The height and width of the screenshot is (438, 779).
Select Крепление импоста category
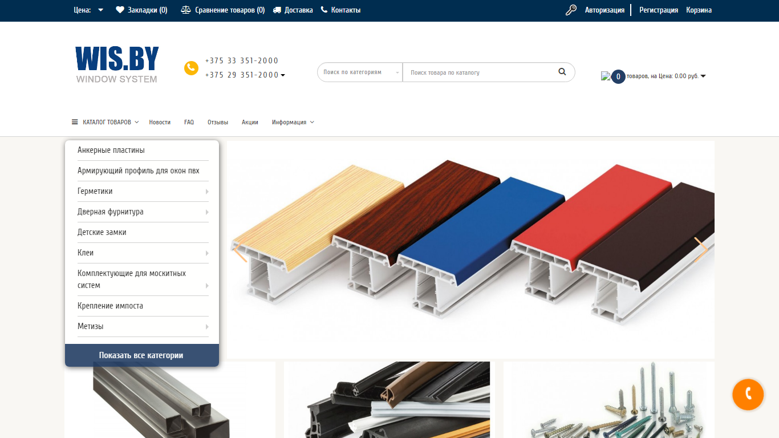[x=110, y=306]
